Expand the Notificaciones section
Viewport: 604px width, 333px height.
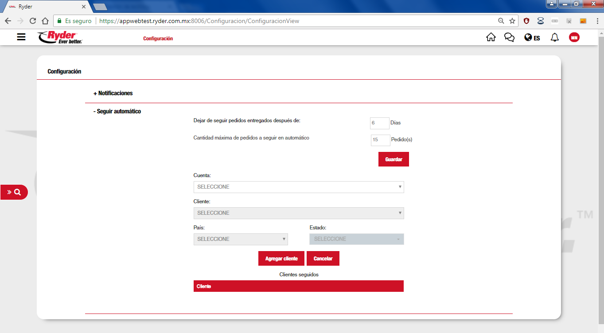[x=113, y=93]
